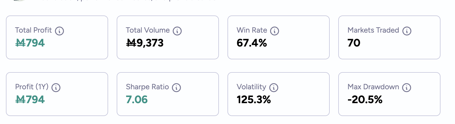Image resolution: width=455 pixels, height=124 pixels.
Task: Open the info icon beside Total Profit
Action: (x=59, y=31)
